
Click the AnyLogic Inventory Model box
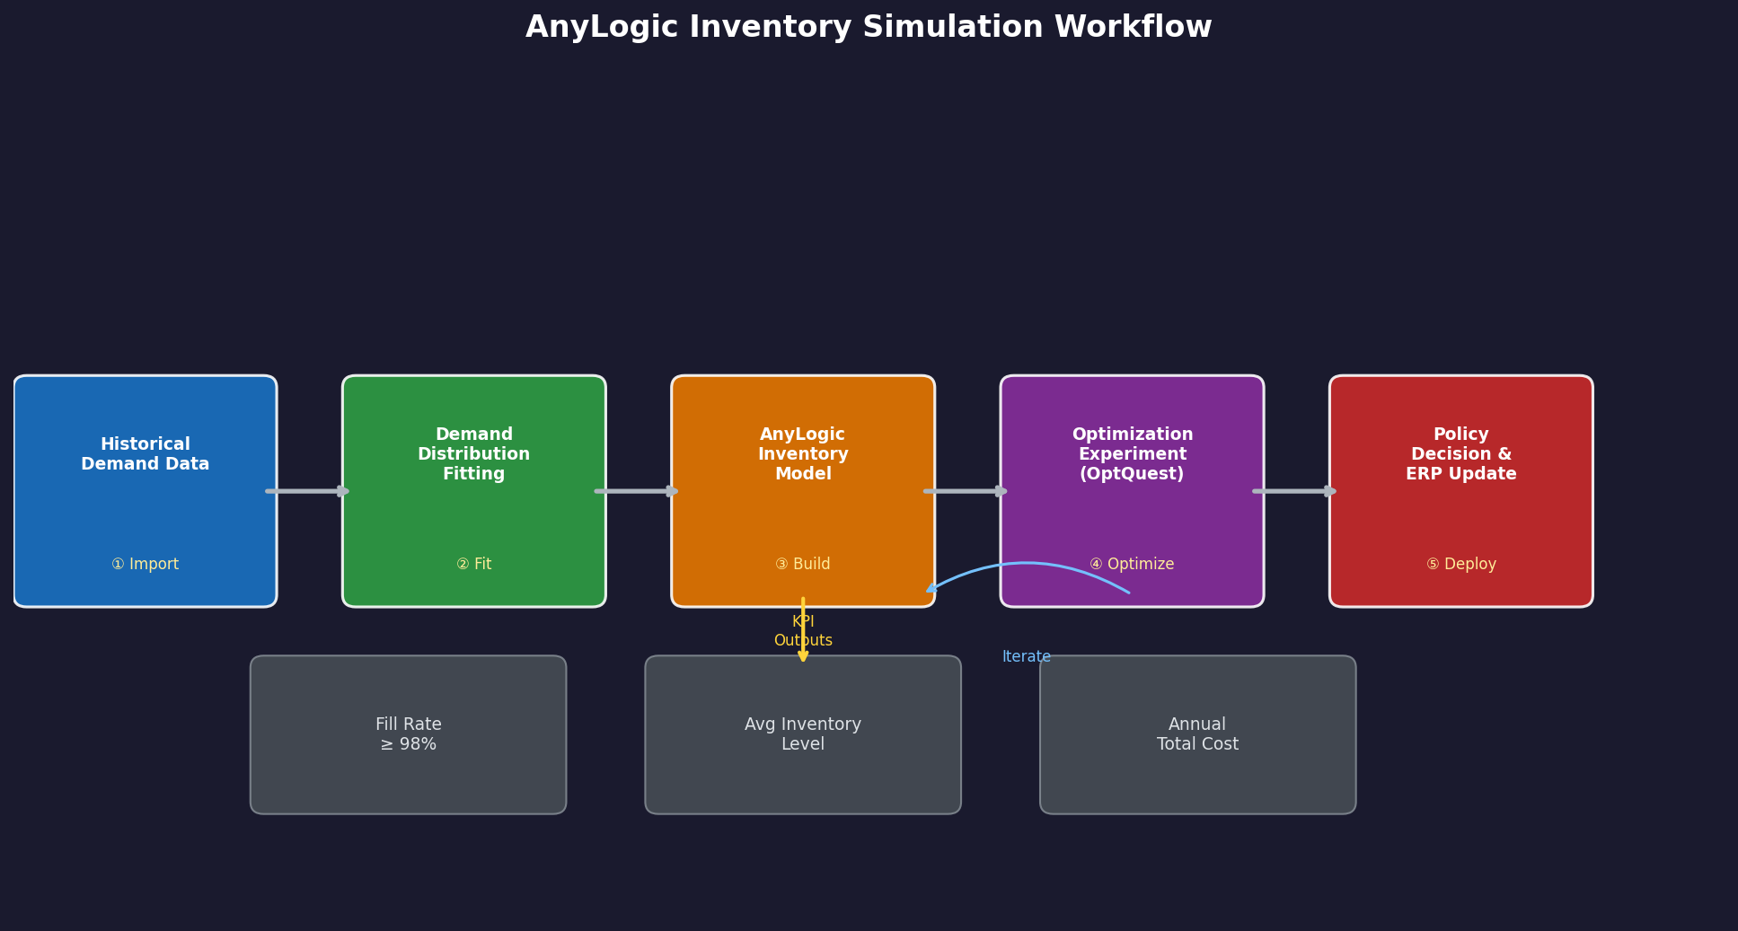coord(803,491)
